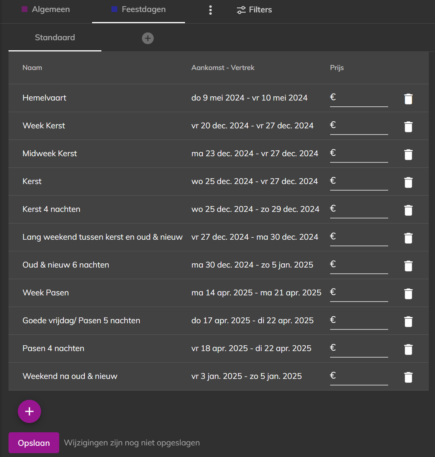Viewport: 435px width, 457px height.
Task: Click the 'Week Pasen' name
Action: point(46,293)
